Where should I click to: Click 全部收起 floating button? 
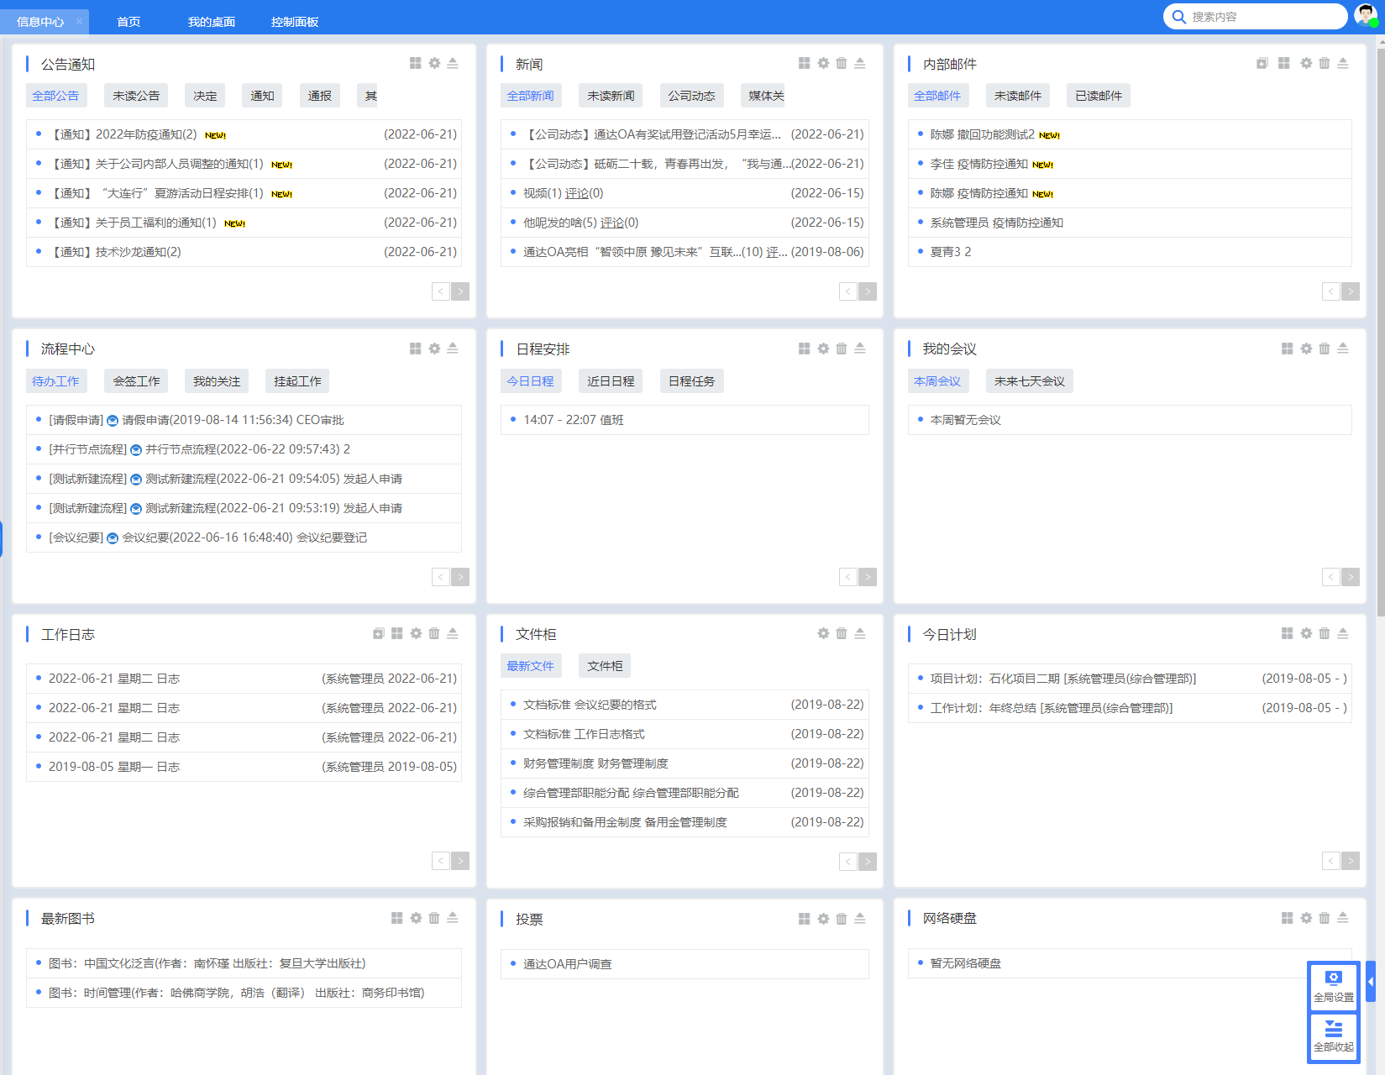pos(1333,1036)
